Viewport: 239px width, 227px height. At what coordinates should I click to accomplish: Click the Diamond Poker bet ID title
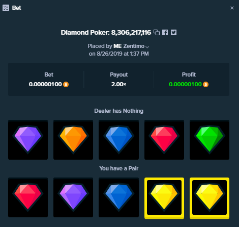tap(106, 32)
